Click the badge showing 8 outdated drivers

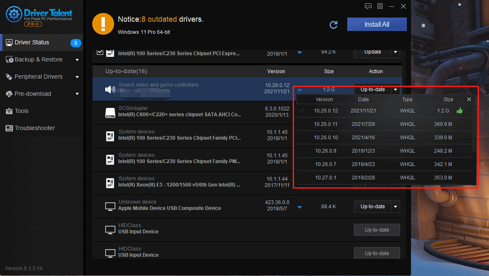[x=75, y=43]
